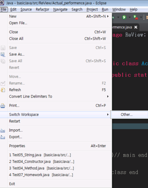The width and height of the screenshot is (148, 188).
Task: Click the Refresh menu entry
Action: (x=56, y=90)
